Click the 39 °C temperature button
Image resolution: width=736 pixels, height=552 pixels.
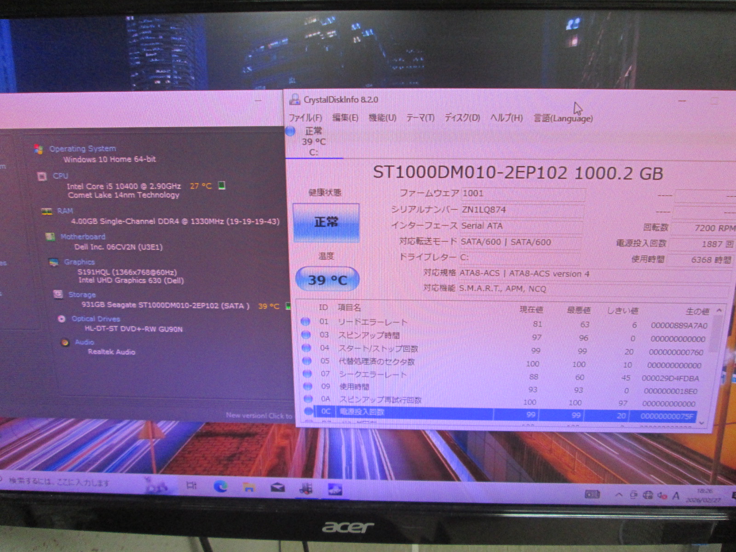coord(327,280)
